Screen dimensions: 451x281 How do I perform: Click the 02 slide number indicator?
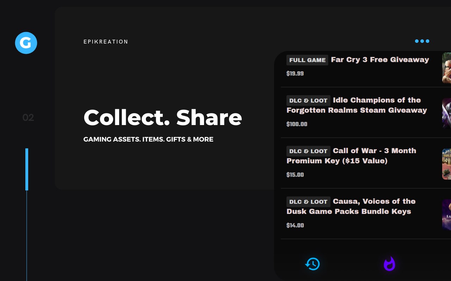(x=28, y=118)
